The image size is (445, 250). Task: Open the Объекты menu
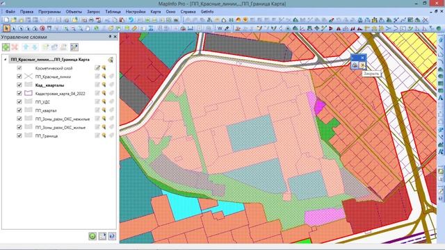point(74,12)
